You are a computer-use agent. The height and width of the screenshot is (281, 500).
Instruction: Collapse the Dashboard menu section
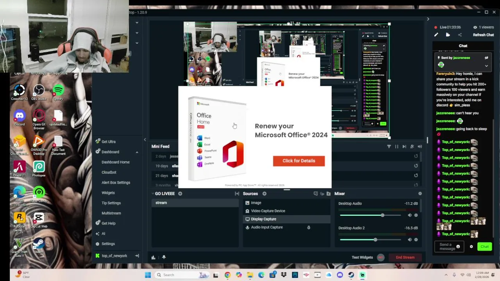coord(137,152)
